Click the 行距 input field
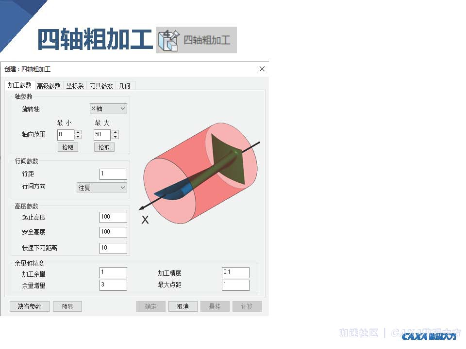466x349 pixels. coord(113,174)
